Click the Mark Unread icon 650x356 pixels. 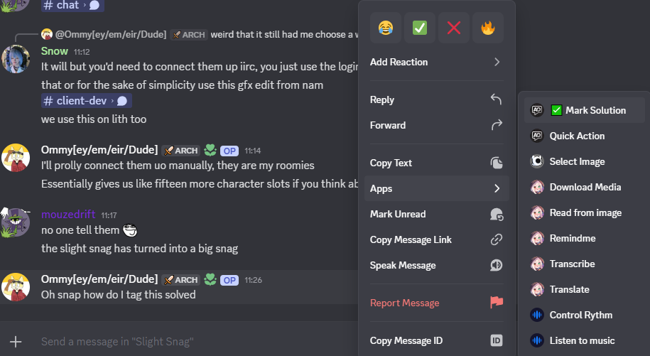point(497,214)
